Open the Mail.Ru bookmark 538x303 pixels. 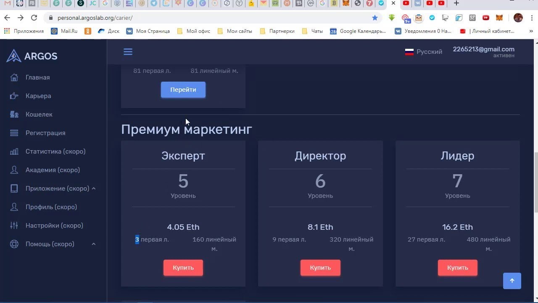(64, 31)
